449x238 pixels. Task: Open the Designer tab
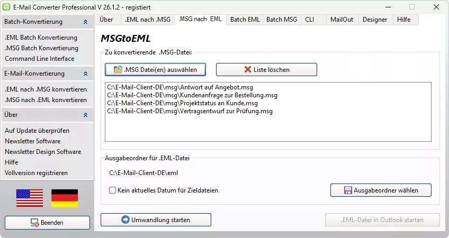pos(375,20)
